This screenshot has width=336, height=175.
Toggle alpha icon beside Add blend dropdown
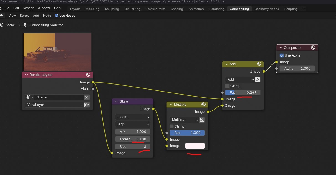257,80
